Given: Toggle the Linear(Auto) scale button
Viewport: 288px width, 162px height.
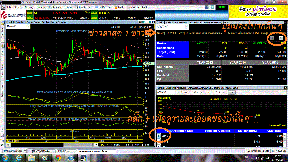Looking at the screenshot, I should [145, 27].
